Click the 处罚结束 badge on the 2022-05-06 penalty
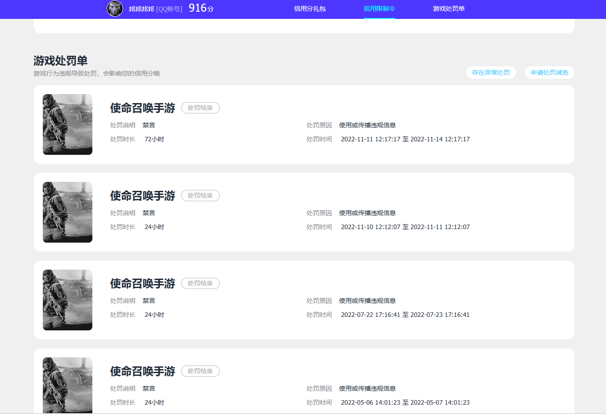606x415 pixels. coord(200,371)
